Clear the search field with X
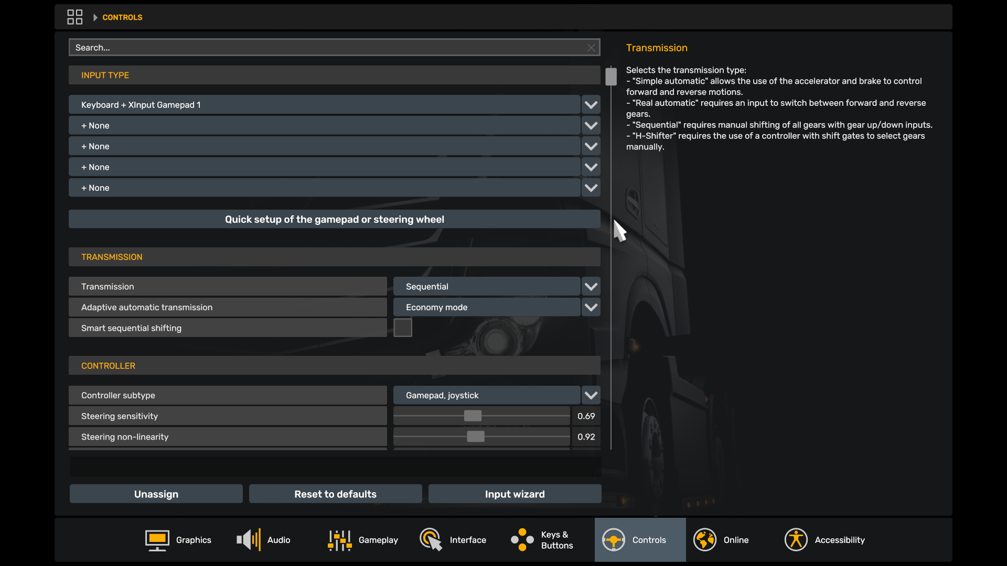The width and height of the screenshot is (1007, 566). point(591,48)
